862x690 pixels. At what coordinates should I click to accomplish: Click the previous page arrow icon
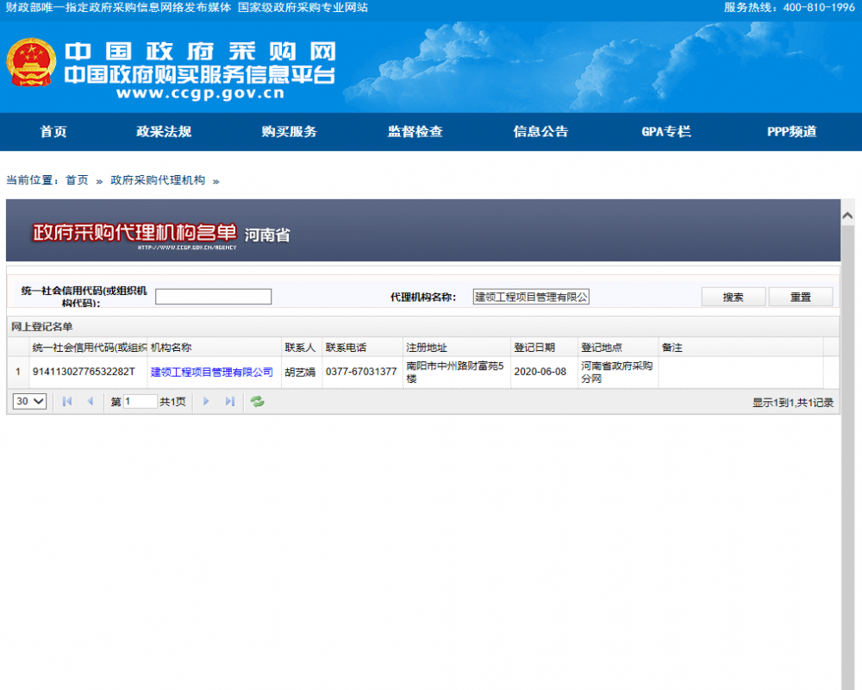tap(90, 402)
